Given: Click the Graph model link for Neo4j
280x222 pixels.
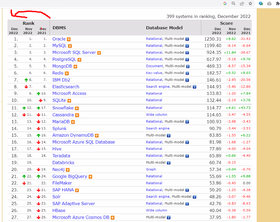Looking at the screenshot, I should [x=151, y=169].
